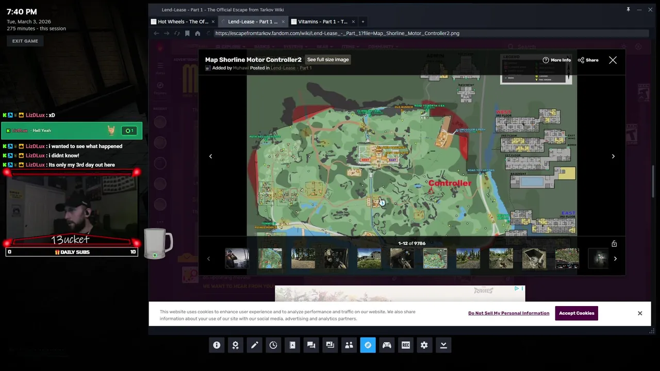
Task: Open the playtime clock icon
Action: 273,345
